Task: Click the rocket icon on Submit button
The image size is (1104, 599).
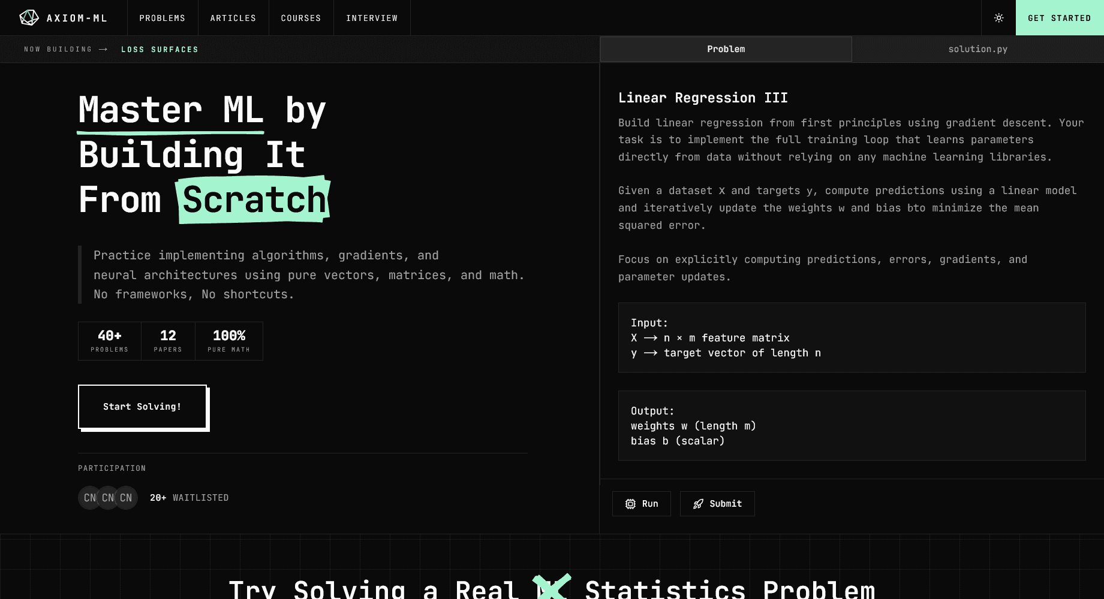Action: pos(698,504)
